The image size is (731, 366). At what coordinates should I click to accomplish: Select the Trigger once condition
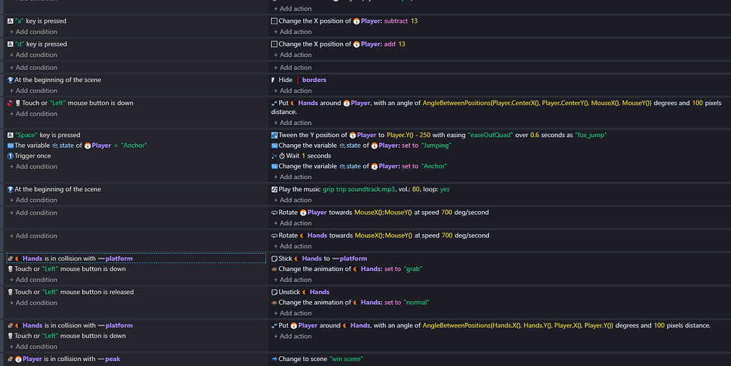136,156
